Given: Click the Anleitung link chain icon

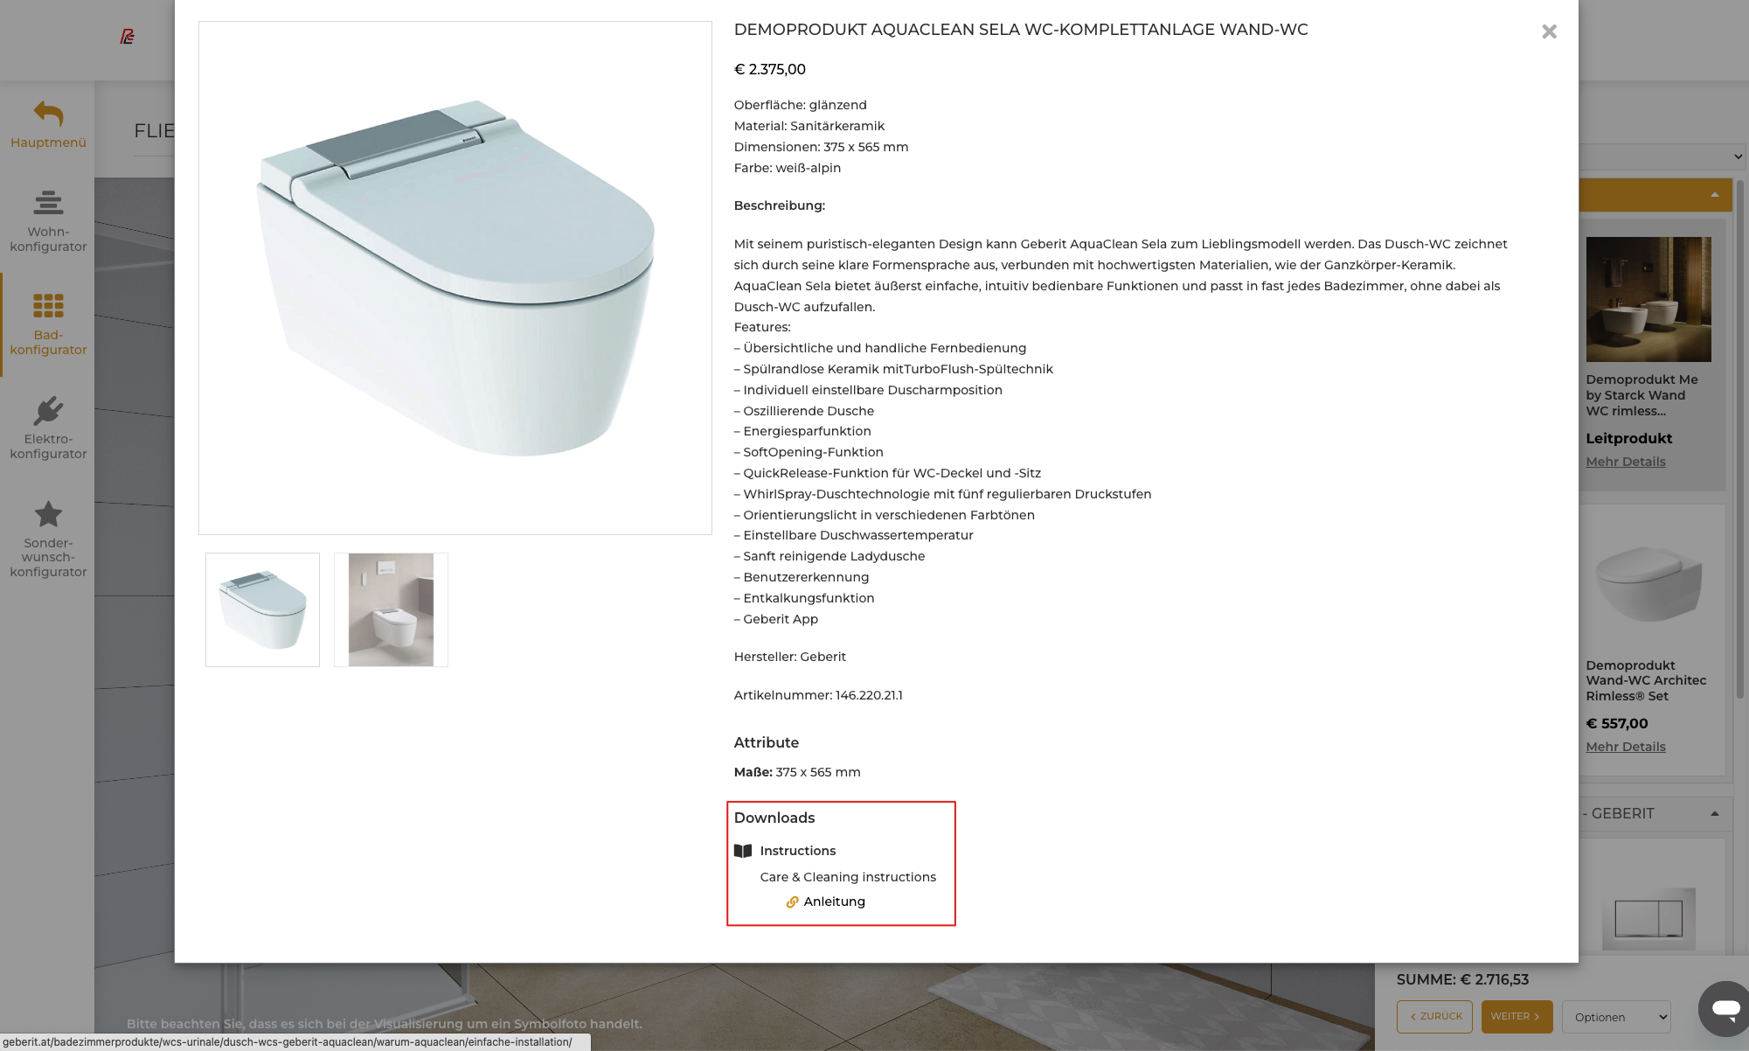Looking at the screenshot, I should click(793, 901).
